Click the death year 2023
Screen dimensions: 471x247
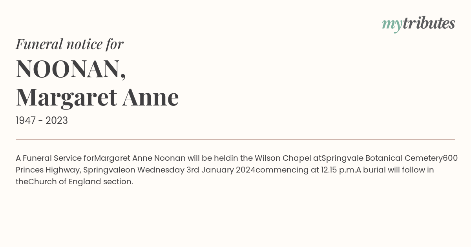[x=57, y=121]
